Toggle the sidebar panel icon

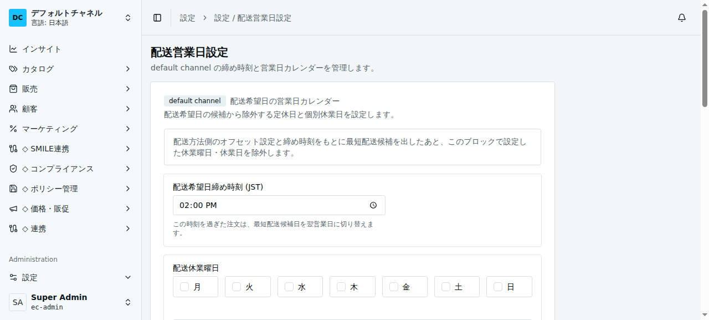tap(157, 18)
